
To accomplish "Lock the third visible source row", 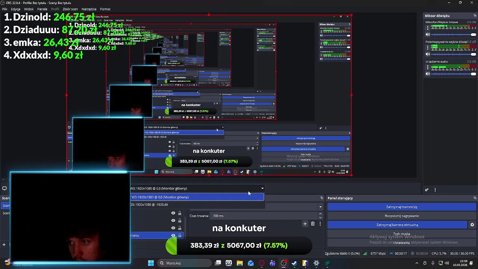I will pyautogui.click(x=180, y=228).
